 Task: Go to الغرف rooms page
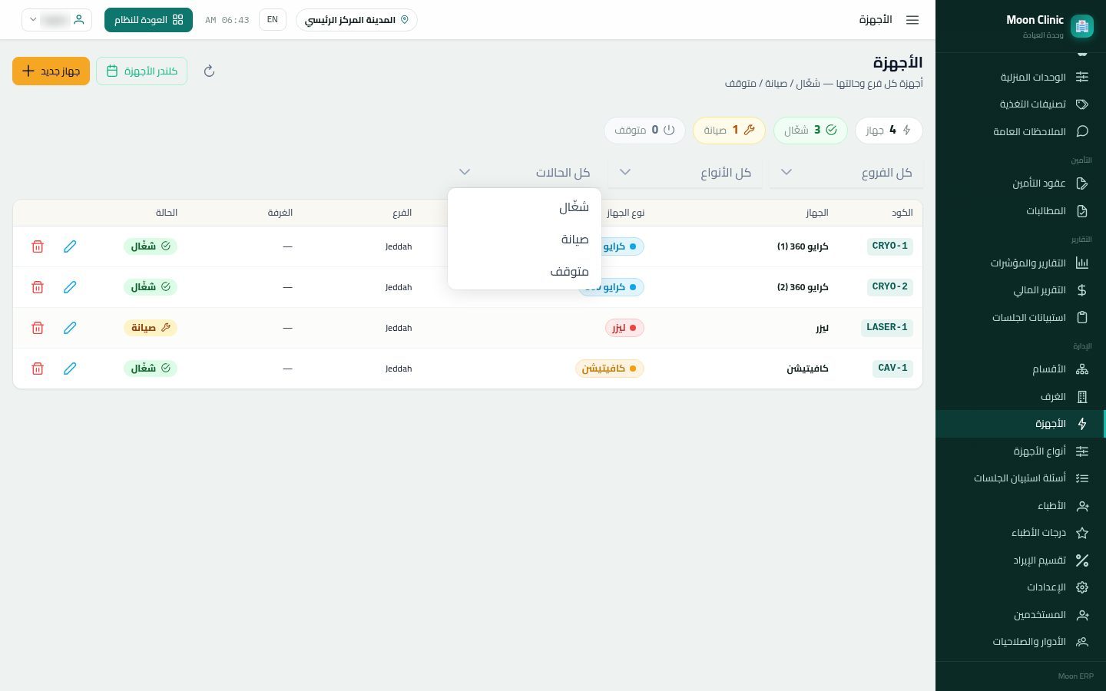[1020, 397]
